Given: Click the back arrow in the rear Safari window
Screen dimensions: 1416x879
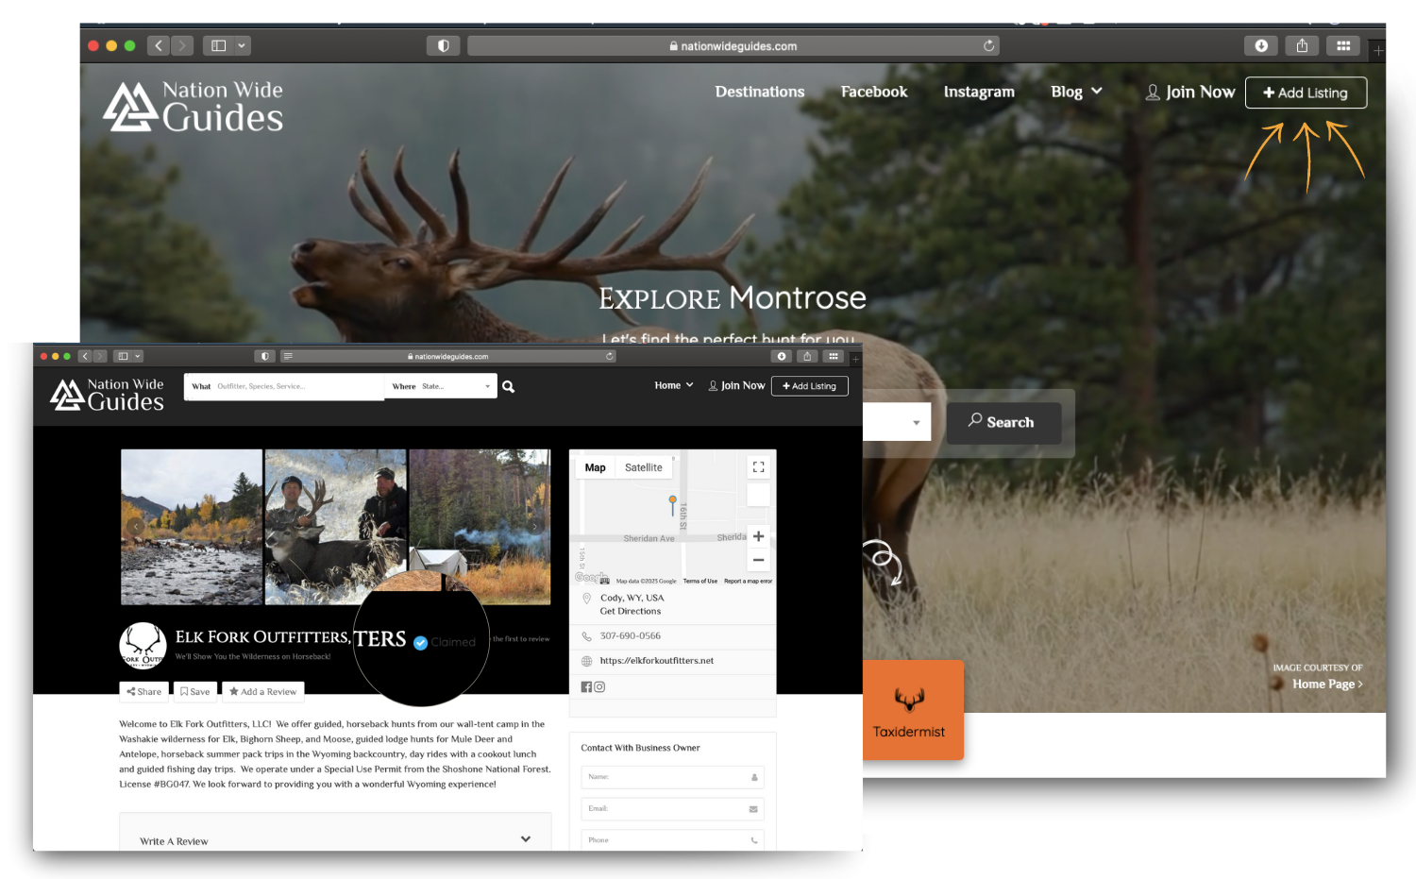Looking at the screenshot, I should click(159, 45).
